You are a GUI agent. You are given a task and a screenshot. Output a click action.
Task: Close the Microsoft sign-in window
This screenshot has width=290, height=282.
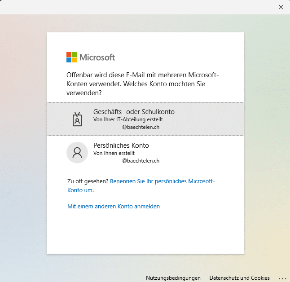click(281, 7)
